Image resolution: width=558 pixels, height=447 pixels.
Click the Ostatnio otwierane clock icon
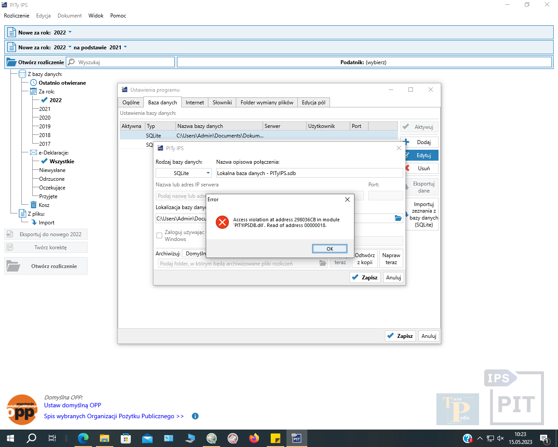33,83
